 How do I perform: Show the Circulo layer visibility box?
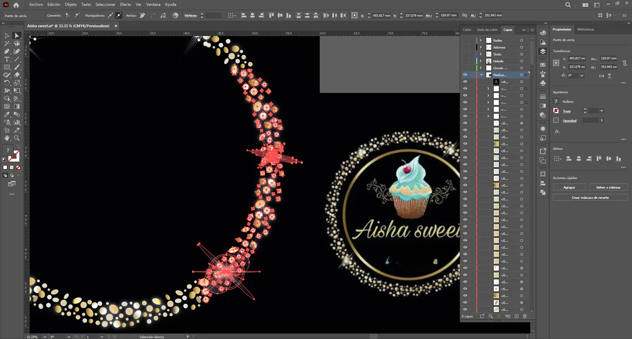[x=465, y=68]
